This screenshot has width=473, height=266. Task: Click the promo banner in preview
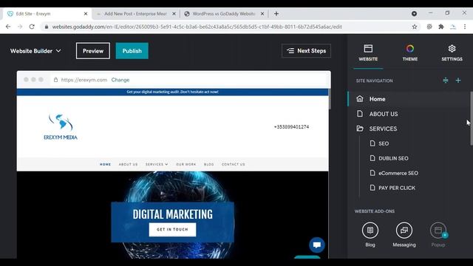click(172, 92)
